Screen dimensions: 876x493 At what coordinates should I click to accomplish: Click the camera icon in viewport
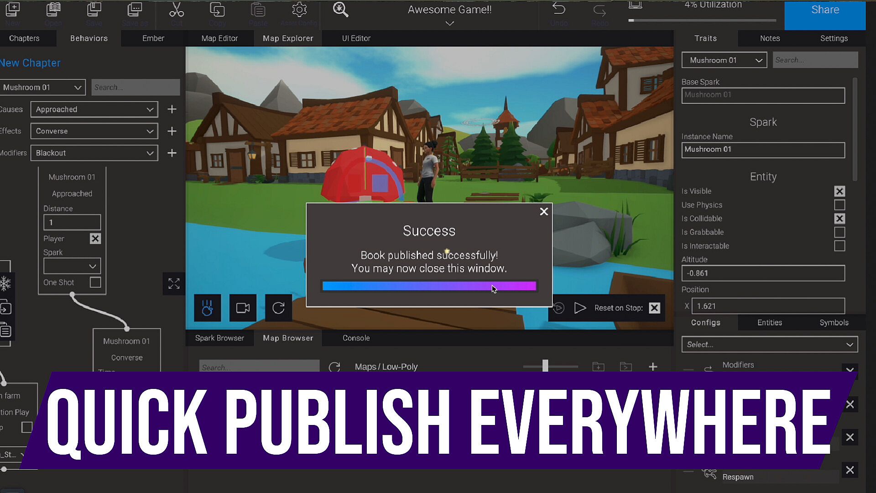point(243,308)
